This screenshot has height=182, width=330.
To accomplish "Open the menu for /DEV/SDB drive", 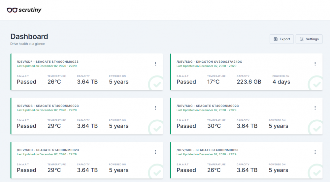I will tap(155, 108).
